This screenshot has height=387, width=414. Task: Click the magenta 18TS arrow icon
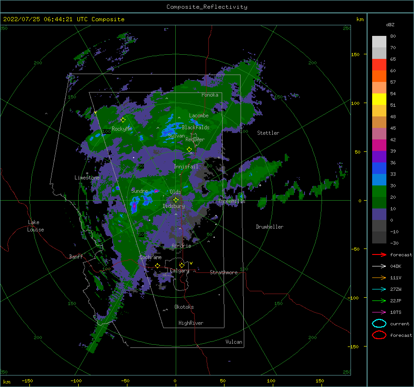point(379,312)
